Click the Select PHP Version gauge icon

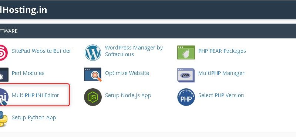tap(186, 97)
